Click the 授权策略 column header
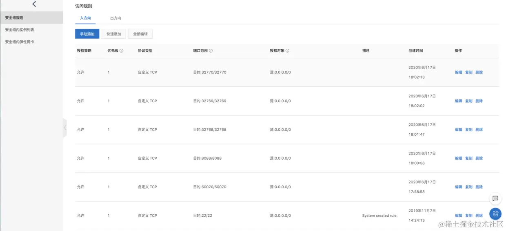This screenshot has width=506, height=231. (84, 51)
